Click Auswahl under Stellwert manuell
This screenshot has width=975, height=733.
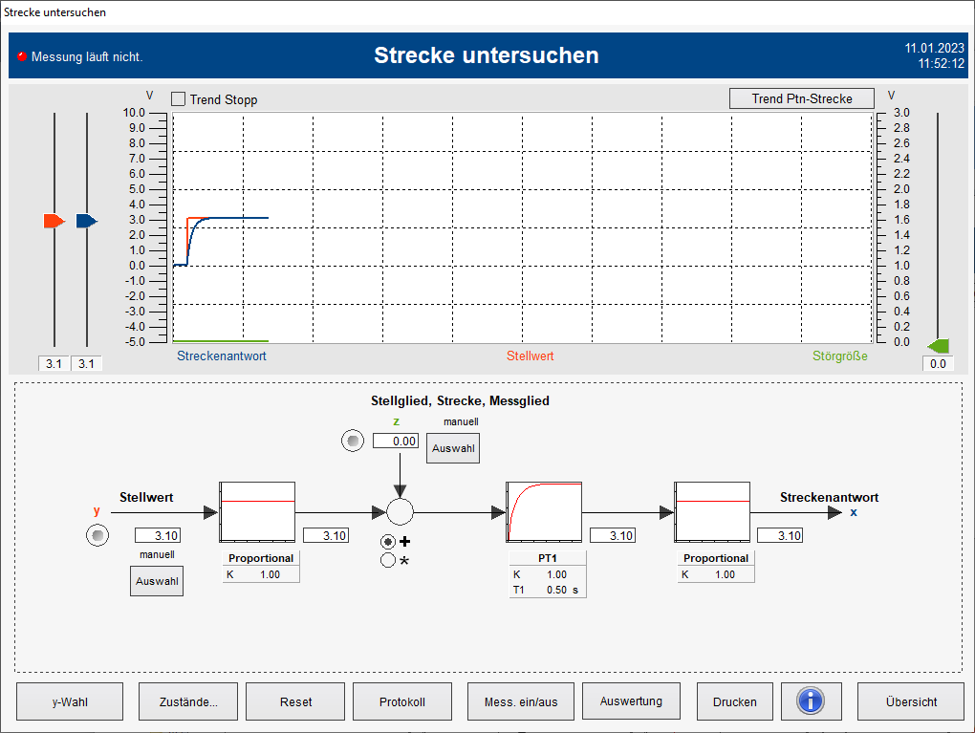click(x=157, y=581)
